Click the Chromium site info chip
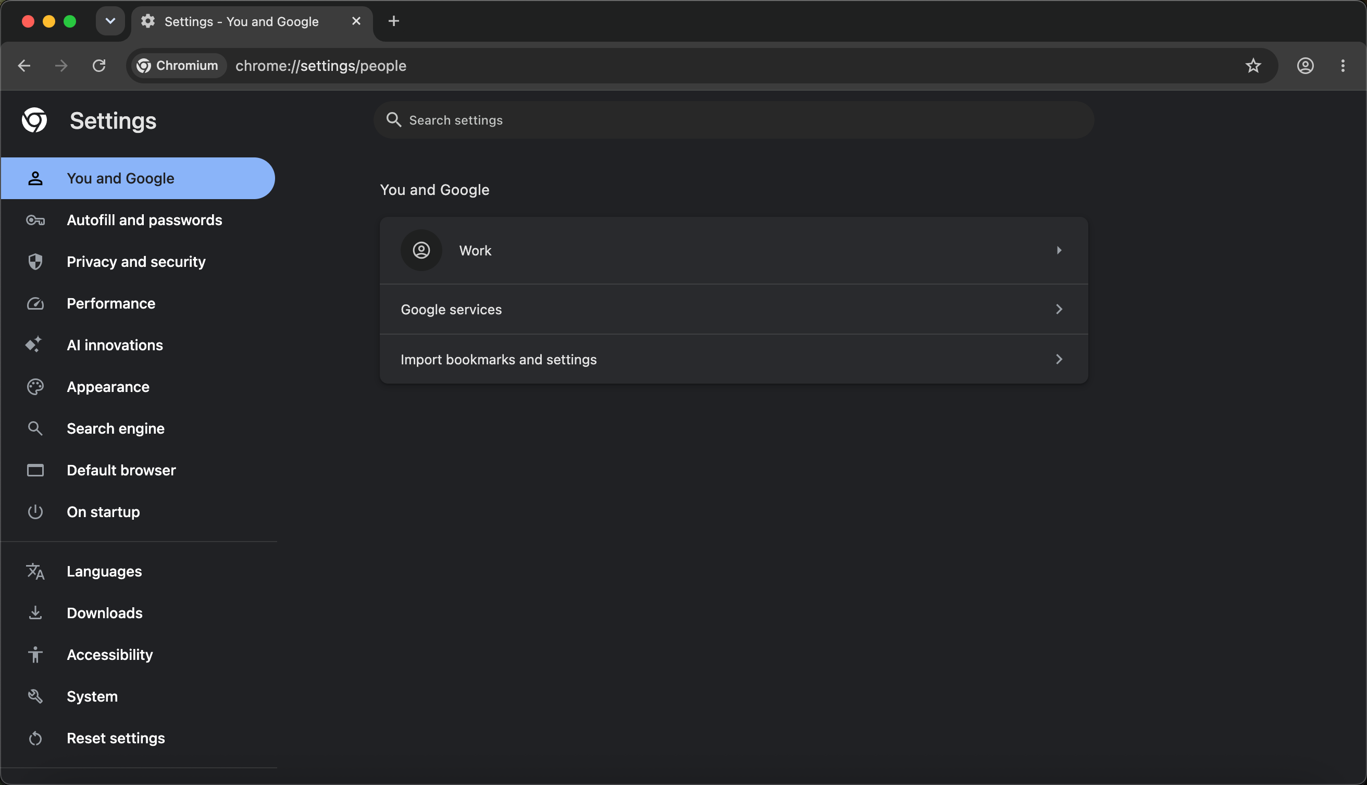 (178, 66)
